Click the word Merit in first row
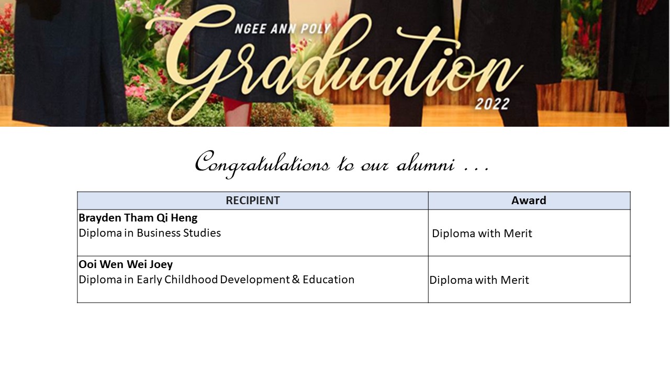The width and height of the screenshot is (670, 377). coord(518,234)
